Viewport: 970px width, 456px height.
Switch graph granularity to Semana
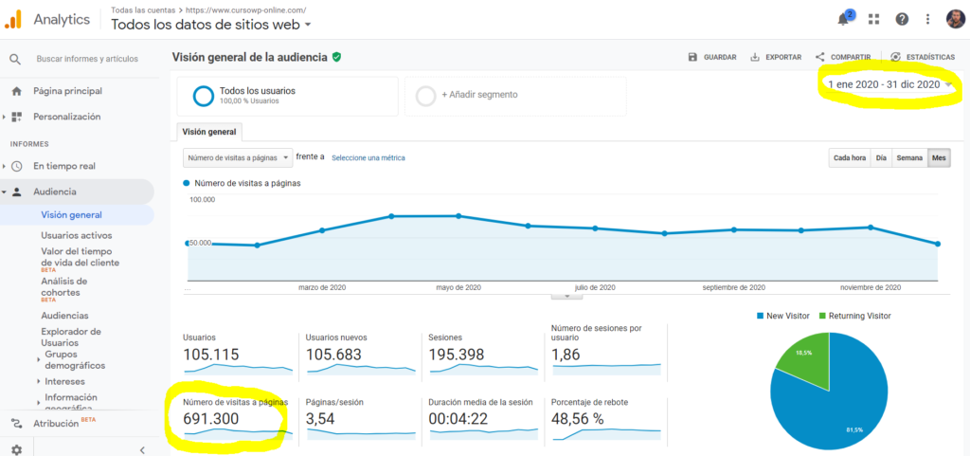909,157
